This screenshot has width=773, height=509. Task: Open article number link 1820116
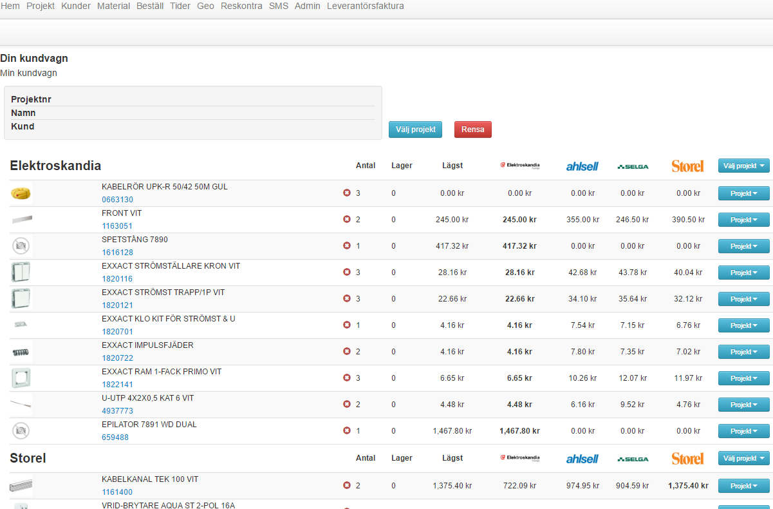[117, 279]
